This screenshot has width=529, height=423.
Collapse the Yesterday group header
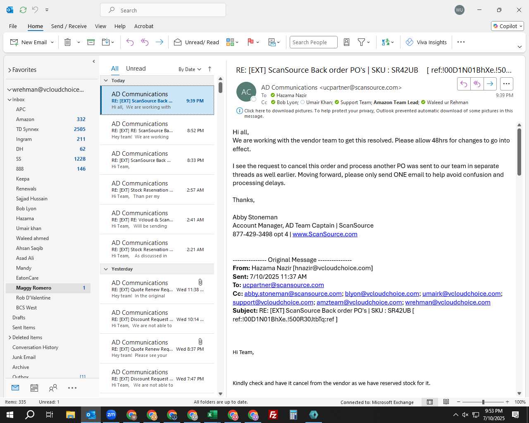click(106, 269)
